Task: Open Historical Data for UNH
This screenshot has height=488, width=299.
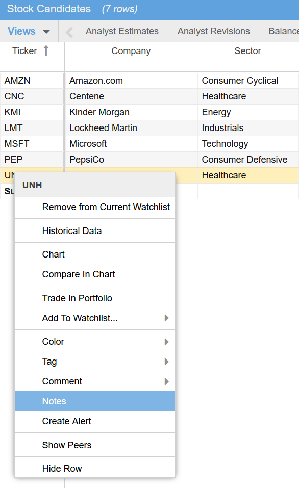Action: pyautogui.click(x=95, y=231)
